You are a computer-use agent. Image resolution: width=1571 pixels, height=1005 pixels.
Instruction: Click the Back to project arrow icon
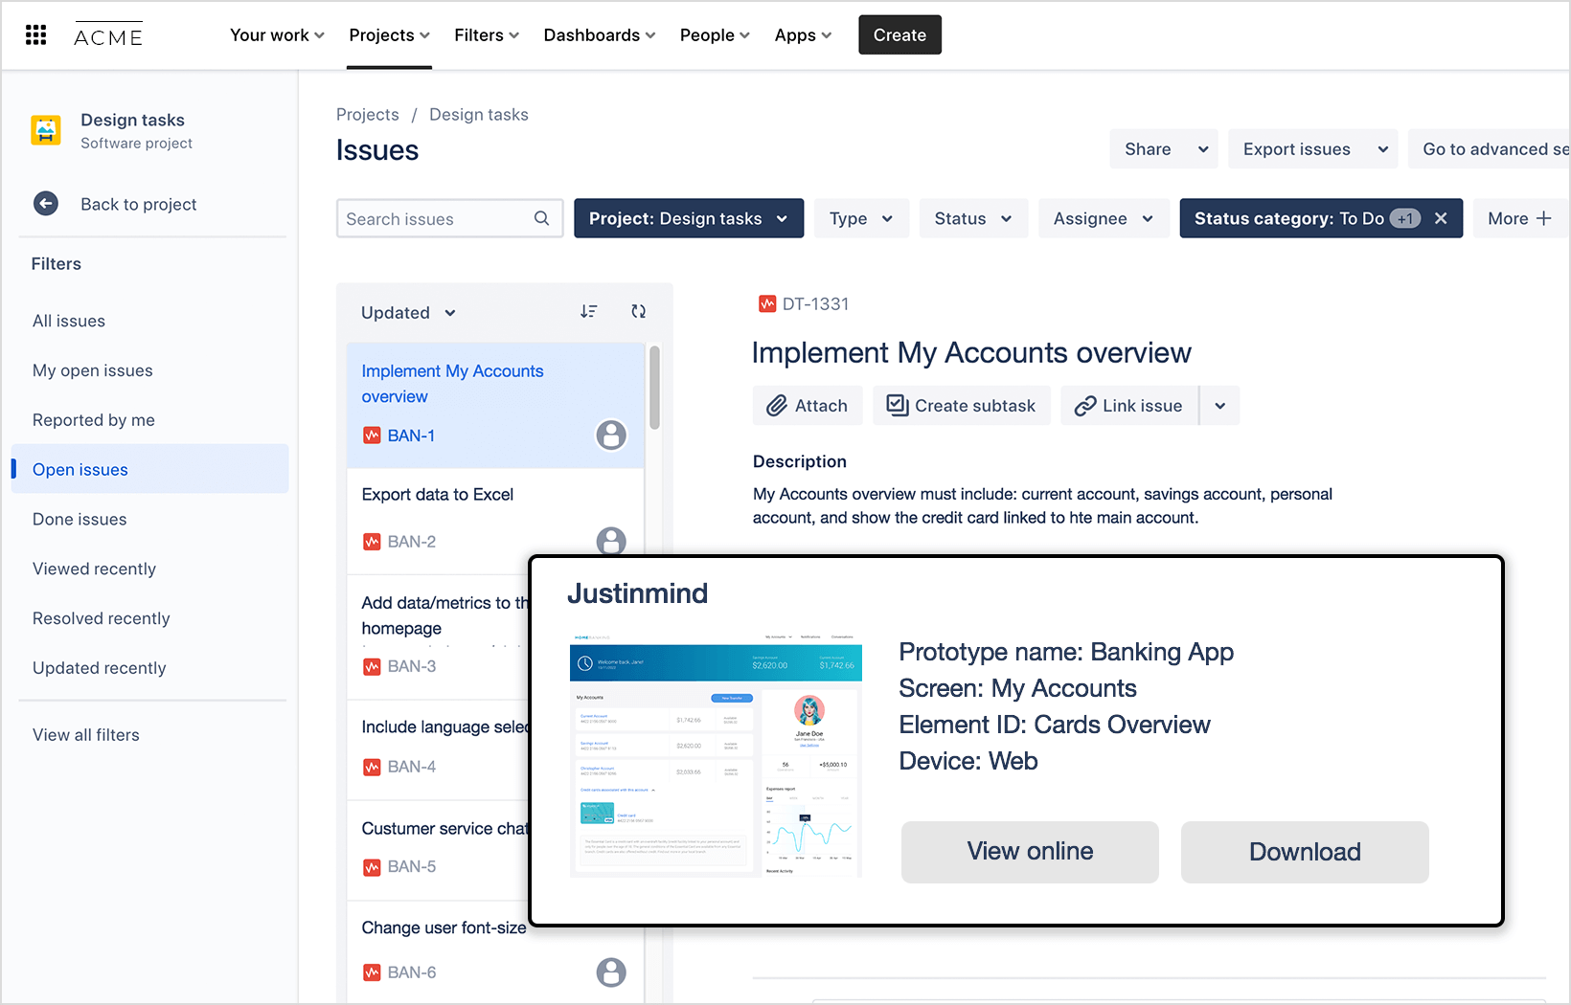[46, 204]
